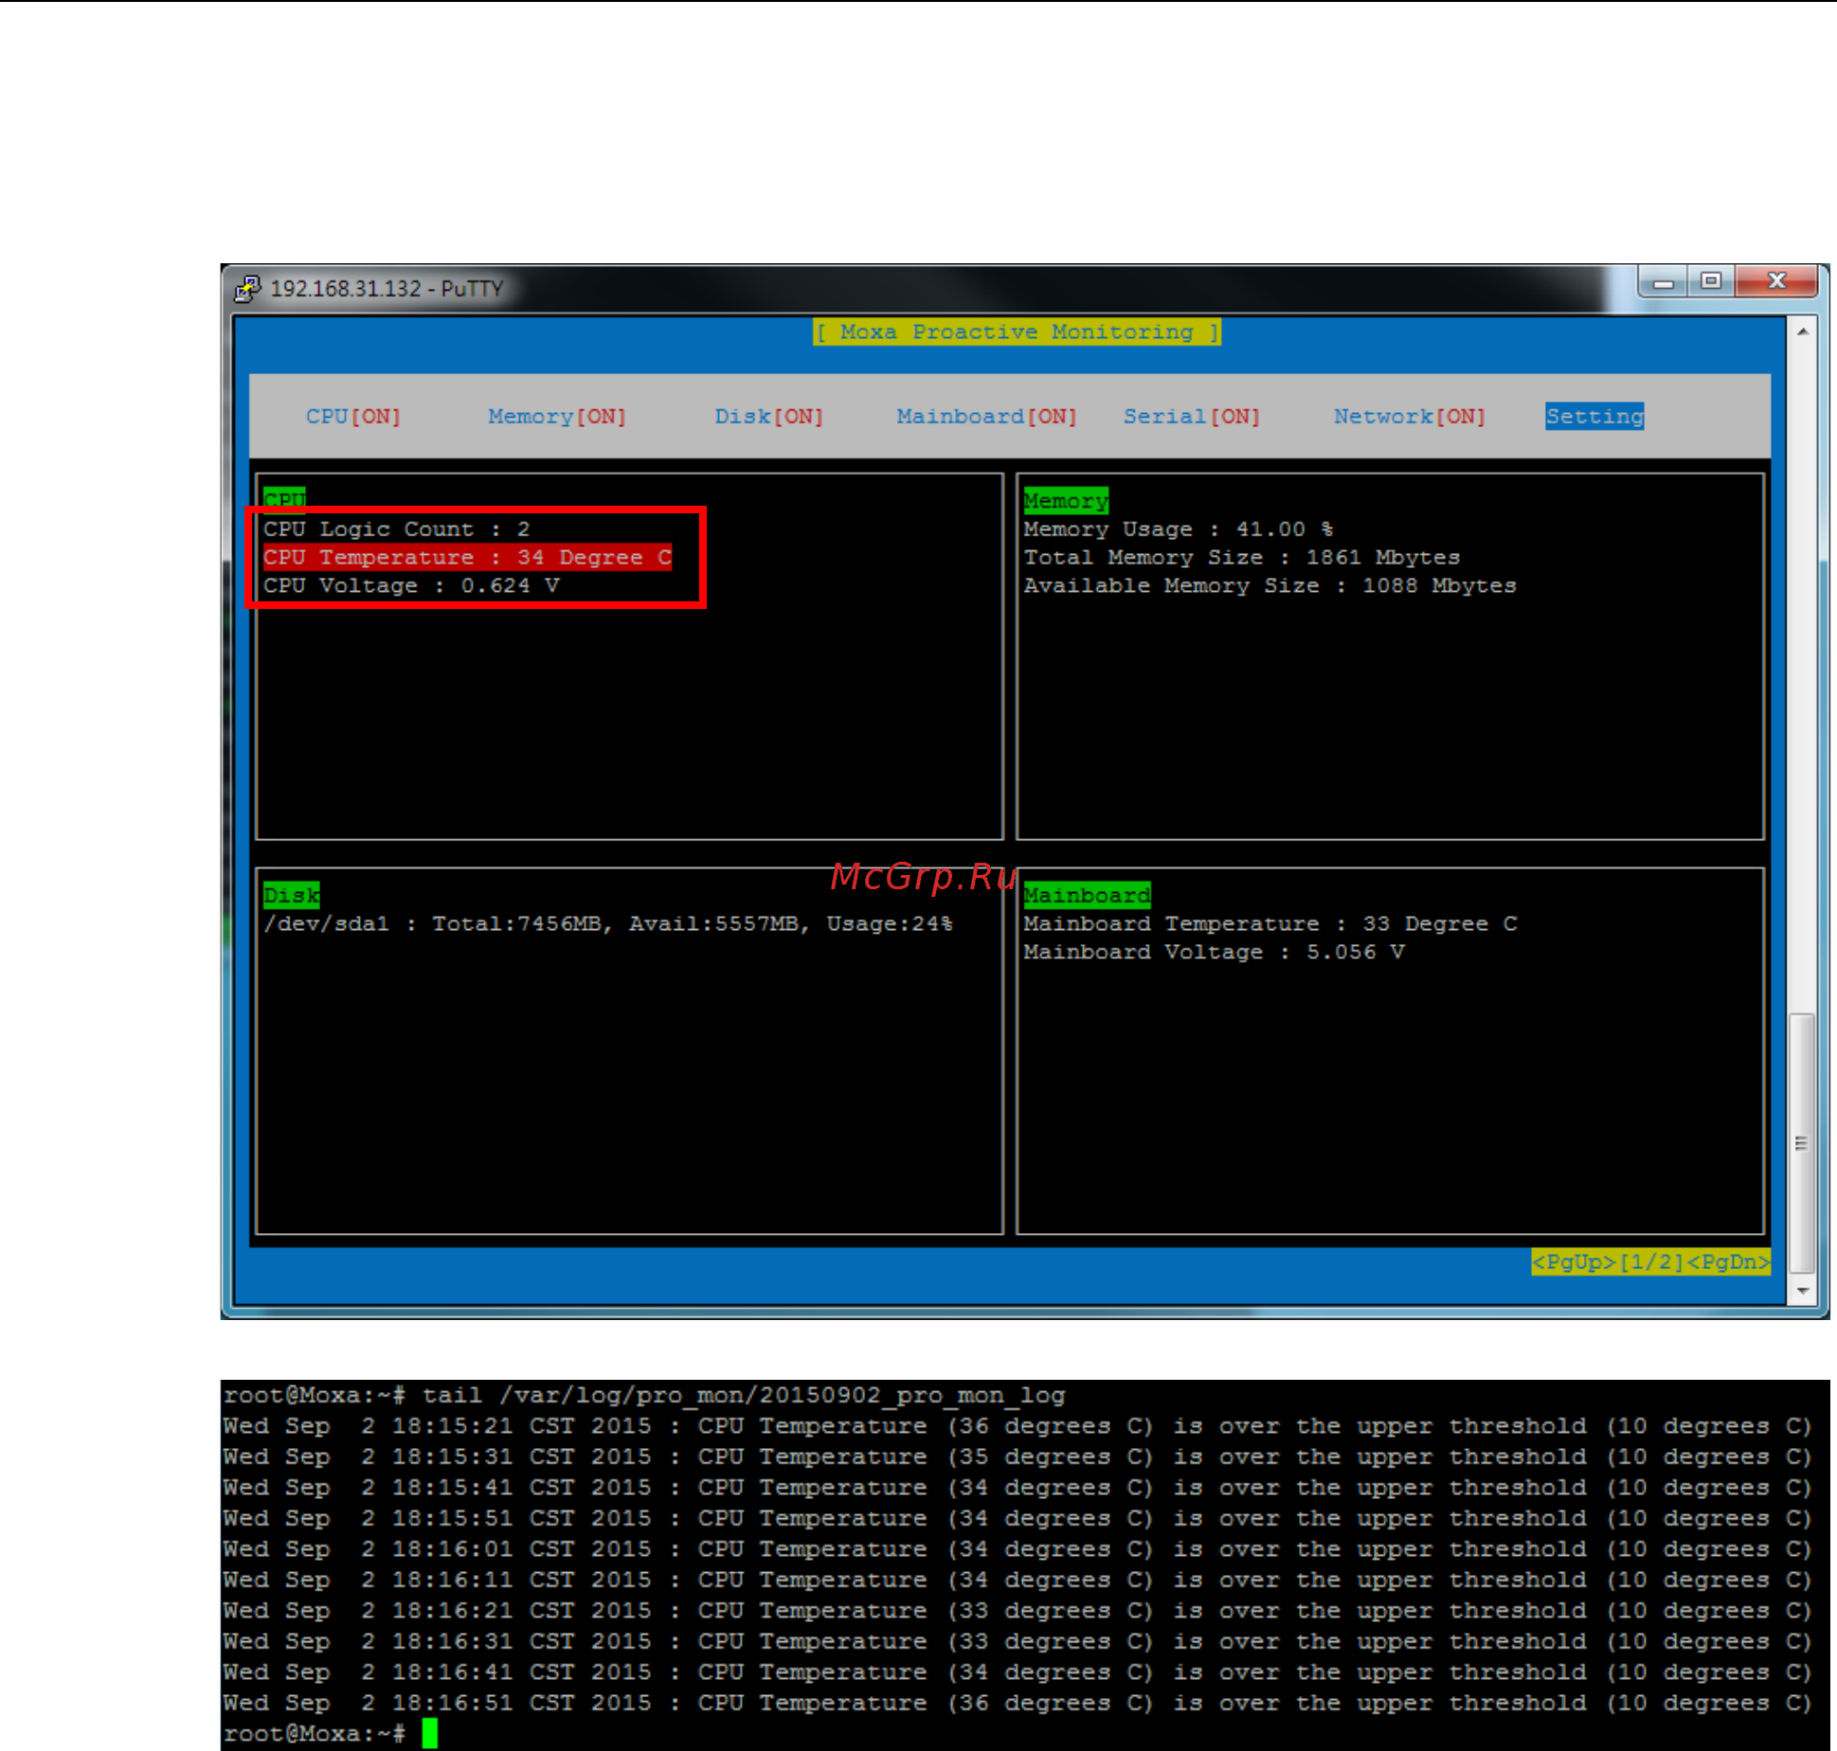Image resolution: width=1837 pixels, height=1751 pixels.
Task: Click the 18:15:31 log entry
Action: pyautogui.click(x=1018, y=1456)
